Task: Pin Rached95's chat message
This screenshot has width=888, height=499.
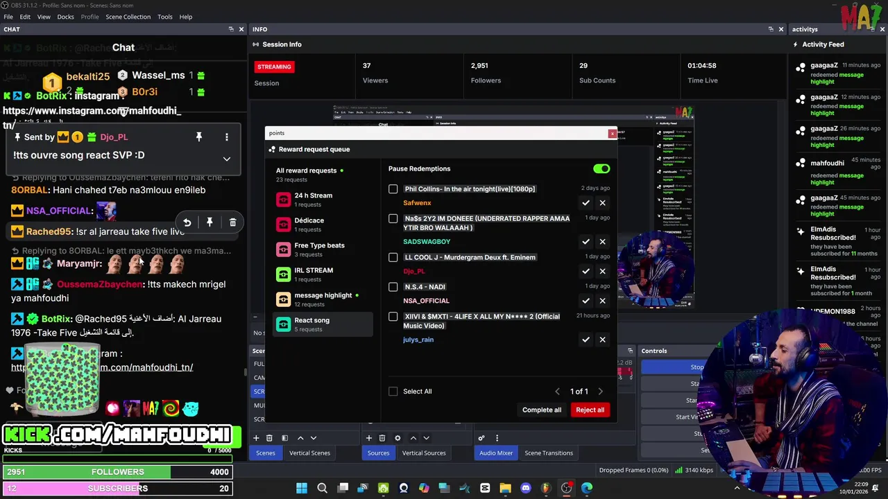Action: click(210, 222)
